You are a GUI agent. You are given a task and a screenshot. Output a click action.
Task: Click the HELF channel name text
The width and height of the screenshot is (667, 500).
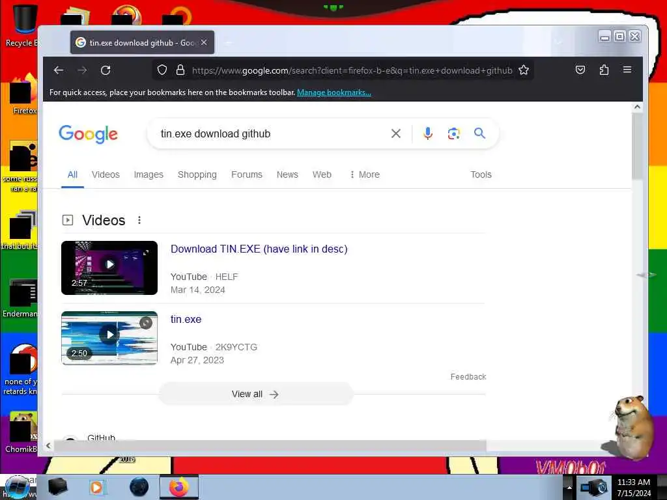(226, 277)
